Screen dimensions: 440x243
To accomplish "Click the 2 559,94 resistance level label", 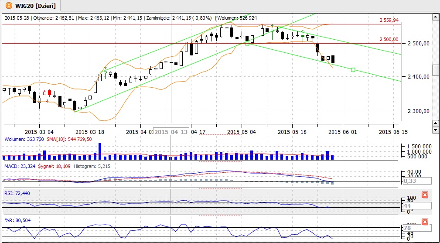I will coord(389,20).
